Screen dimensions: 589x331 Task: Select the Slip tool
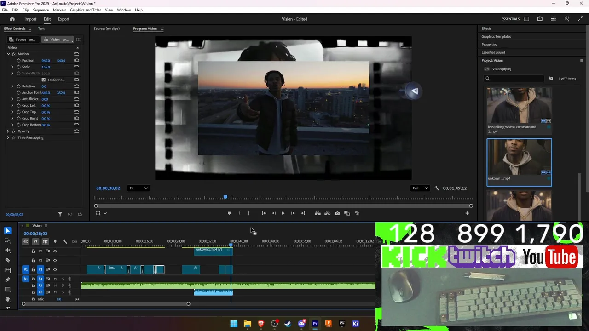pos(7,270)
